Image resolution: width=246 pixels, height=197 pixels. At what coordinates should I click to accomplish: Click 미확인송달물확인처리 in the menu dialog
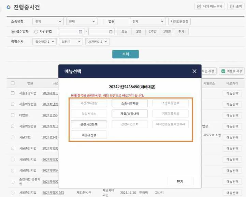171,124
